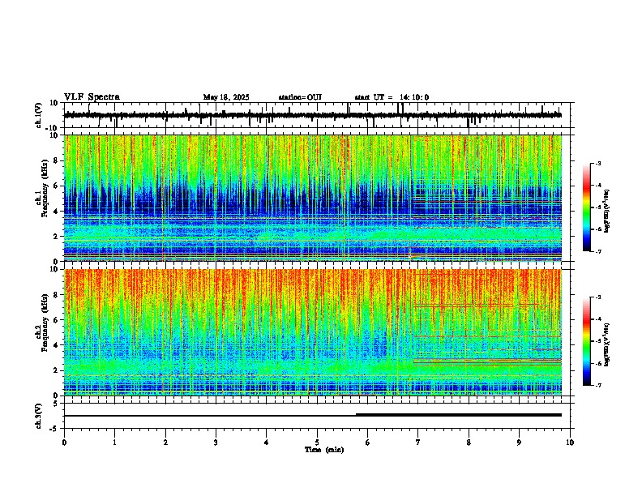Click the ch.2 colorbar "-7" tick label
The width and height of the screenshot is (642, 496).
point(597,385)
